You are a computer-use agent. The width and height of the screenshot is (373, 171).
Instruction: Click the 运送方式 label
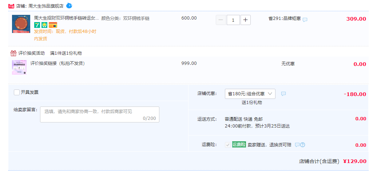207,119
